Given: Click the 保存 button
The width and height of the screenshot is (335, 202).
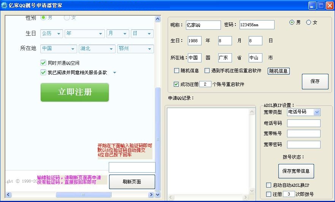Looking at the screenshot, I should [315, 81].
